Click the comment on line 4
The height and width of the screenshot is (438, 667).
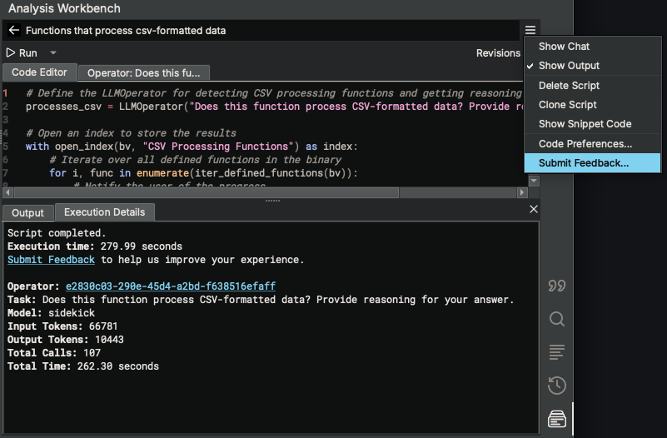131,133
